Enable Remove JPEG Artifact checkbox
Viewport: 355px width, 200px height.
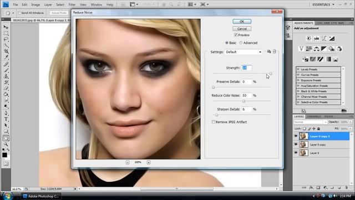(213, 122)
